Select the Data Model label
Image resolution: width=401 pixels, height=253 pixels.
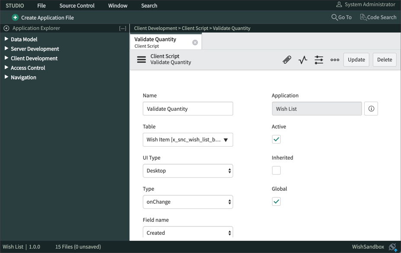pos(24,39)
